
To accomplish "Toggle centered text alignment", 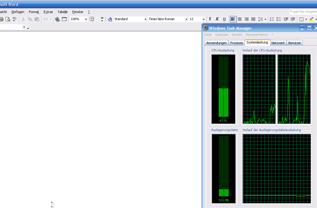I will pyautogui.click(x=240, y=19).
